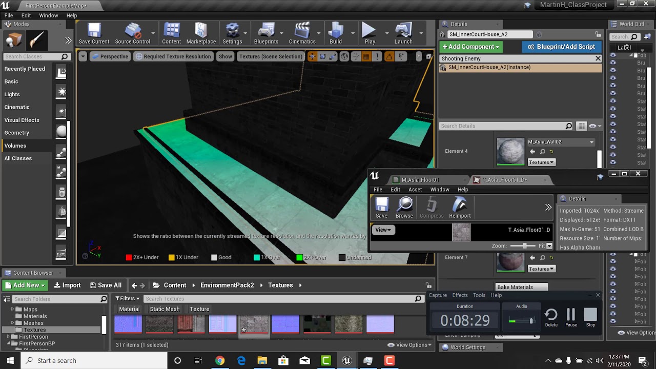Maximize or restore the viewport
Image resolution: width=656 pixels, height=369 pixels.
(428, 56)
